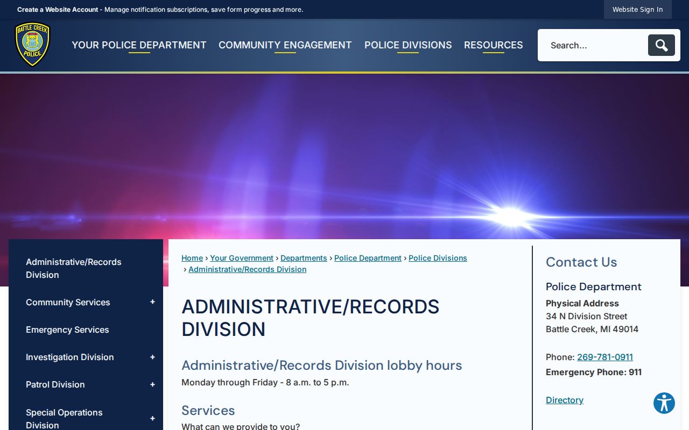The height and width of the screenshot is (430, 689).
Task: Focus the Search input field
Action: pos(593,45)
